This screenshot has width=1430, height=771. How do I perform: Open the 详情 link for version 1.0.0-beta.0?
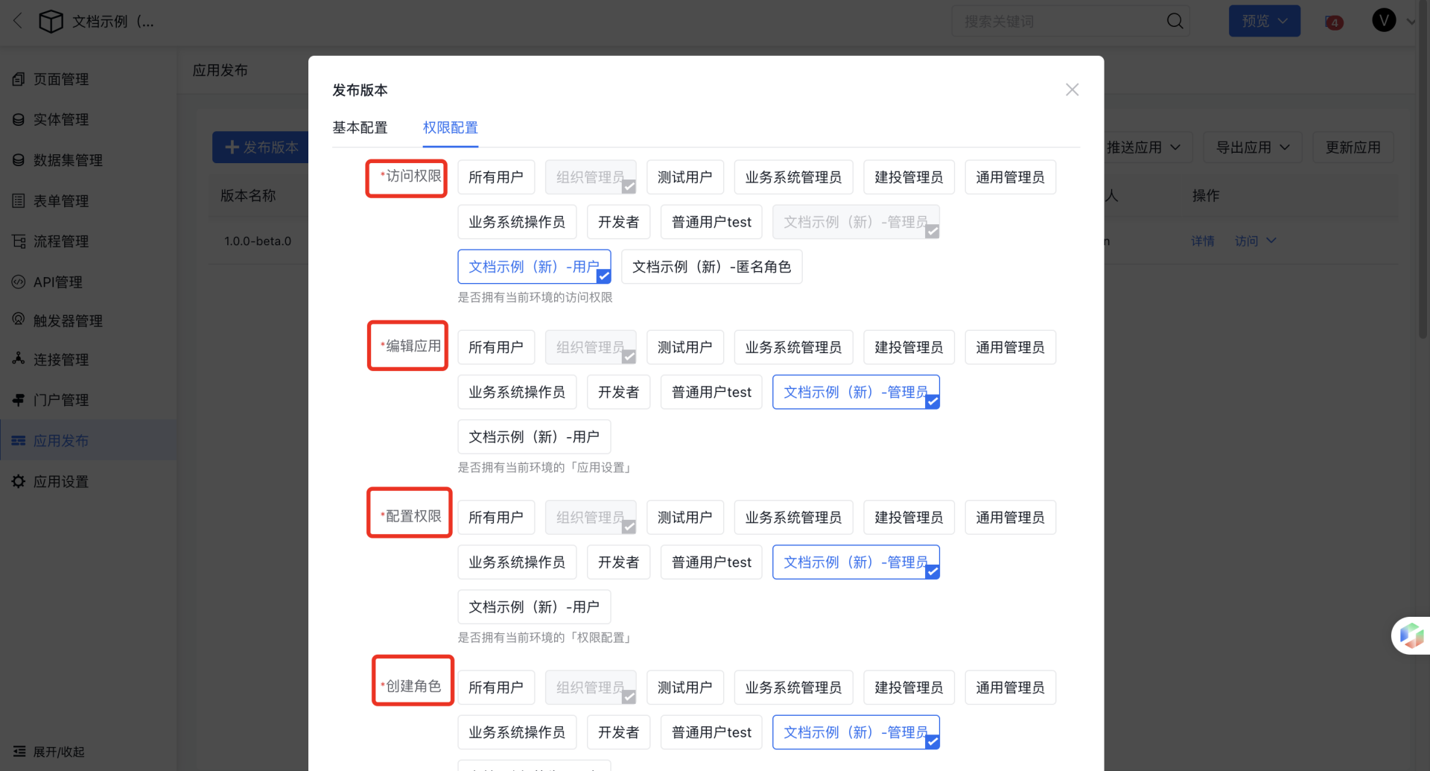(1202, 241)
